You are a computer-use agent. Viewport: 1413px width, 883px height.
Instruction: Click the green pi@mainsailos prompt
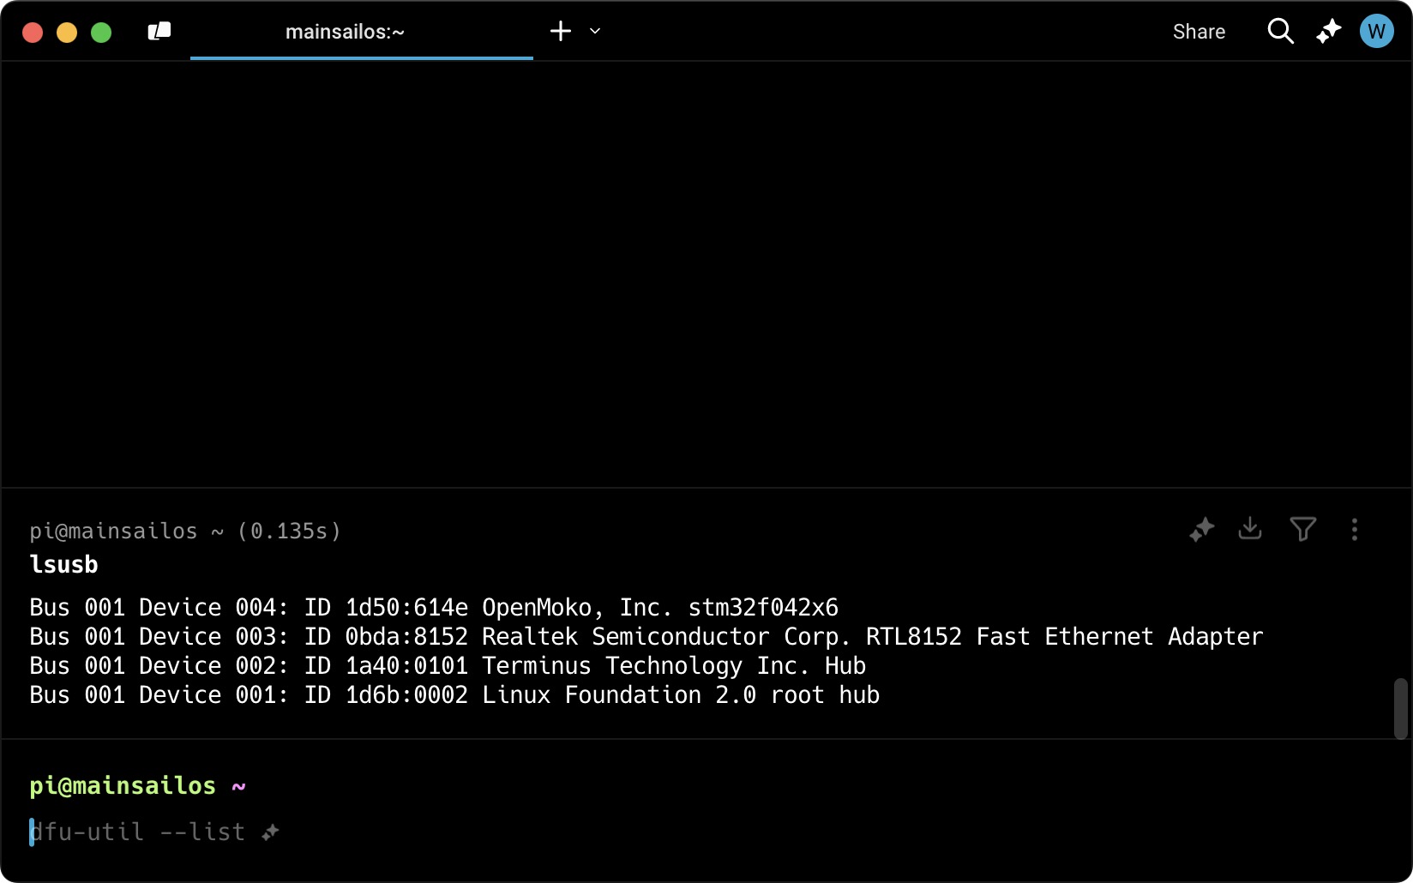pos(123,786)
